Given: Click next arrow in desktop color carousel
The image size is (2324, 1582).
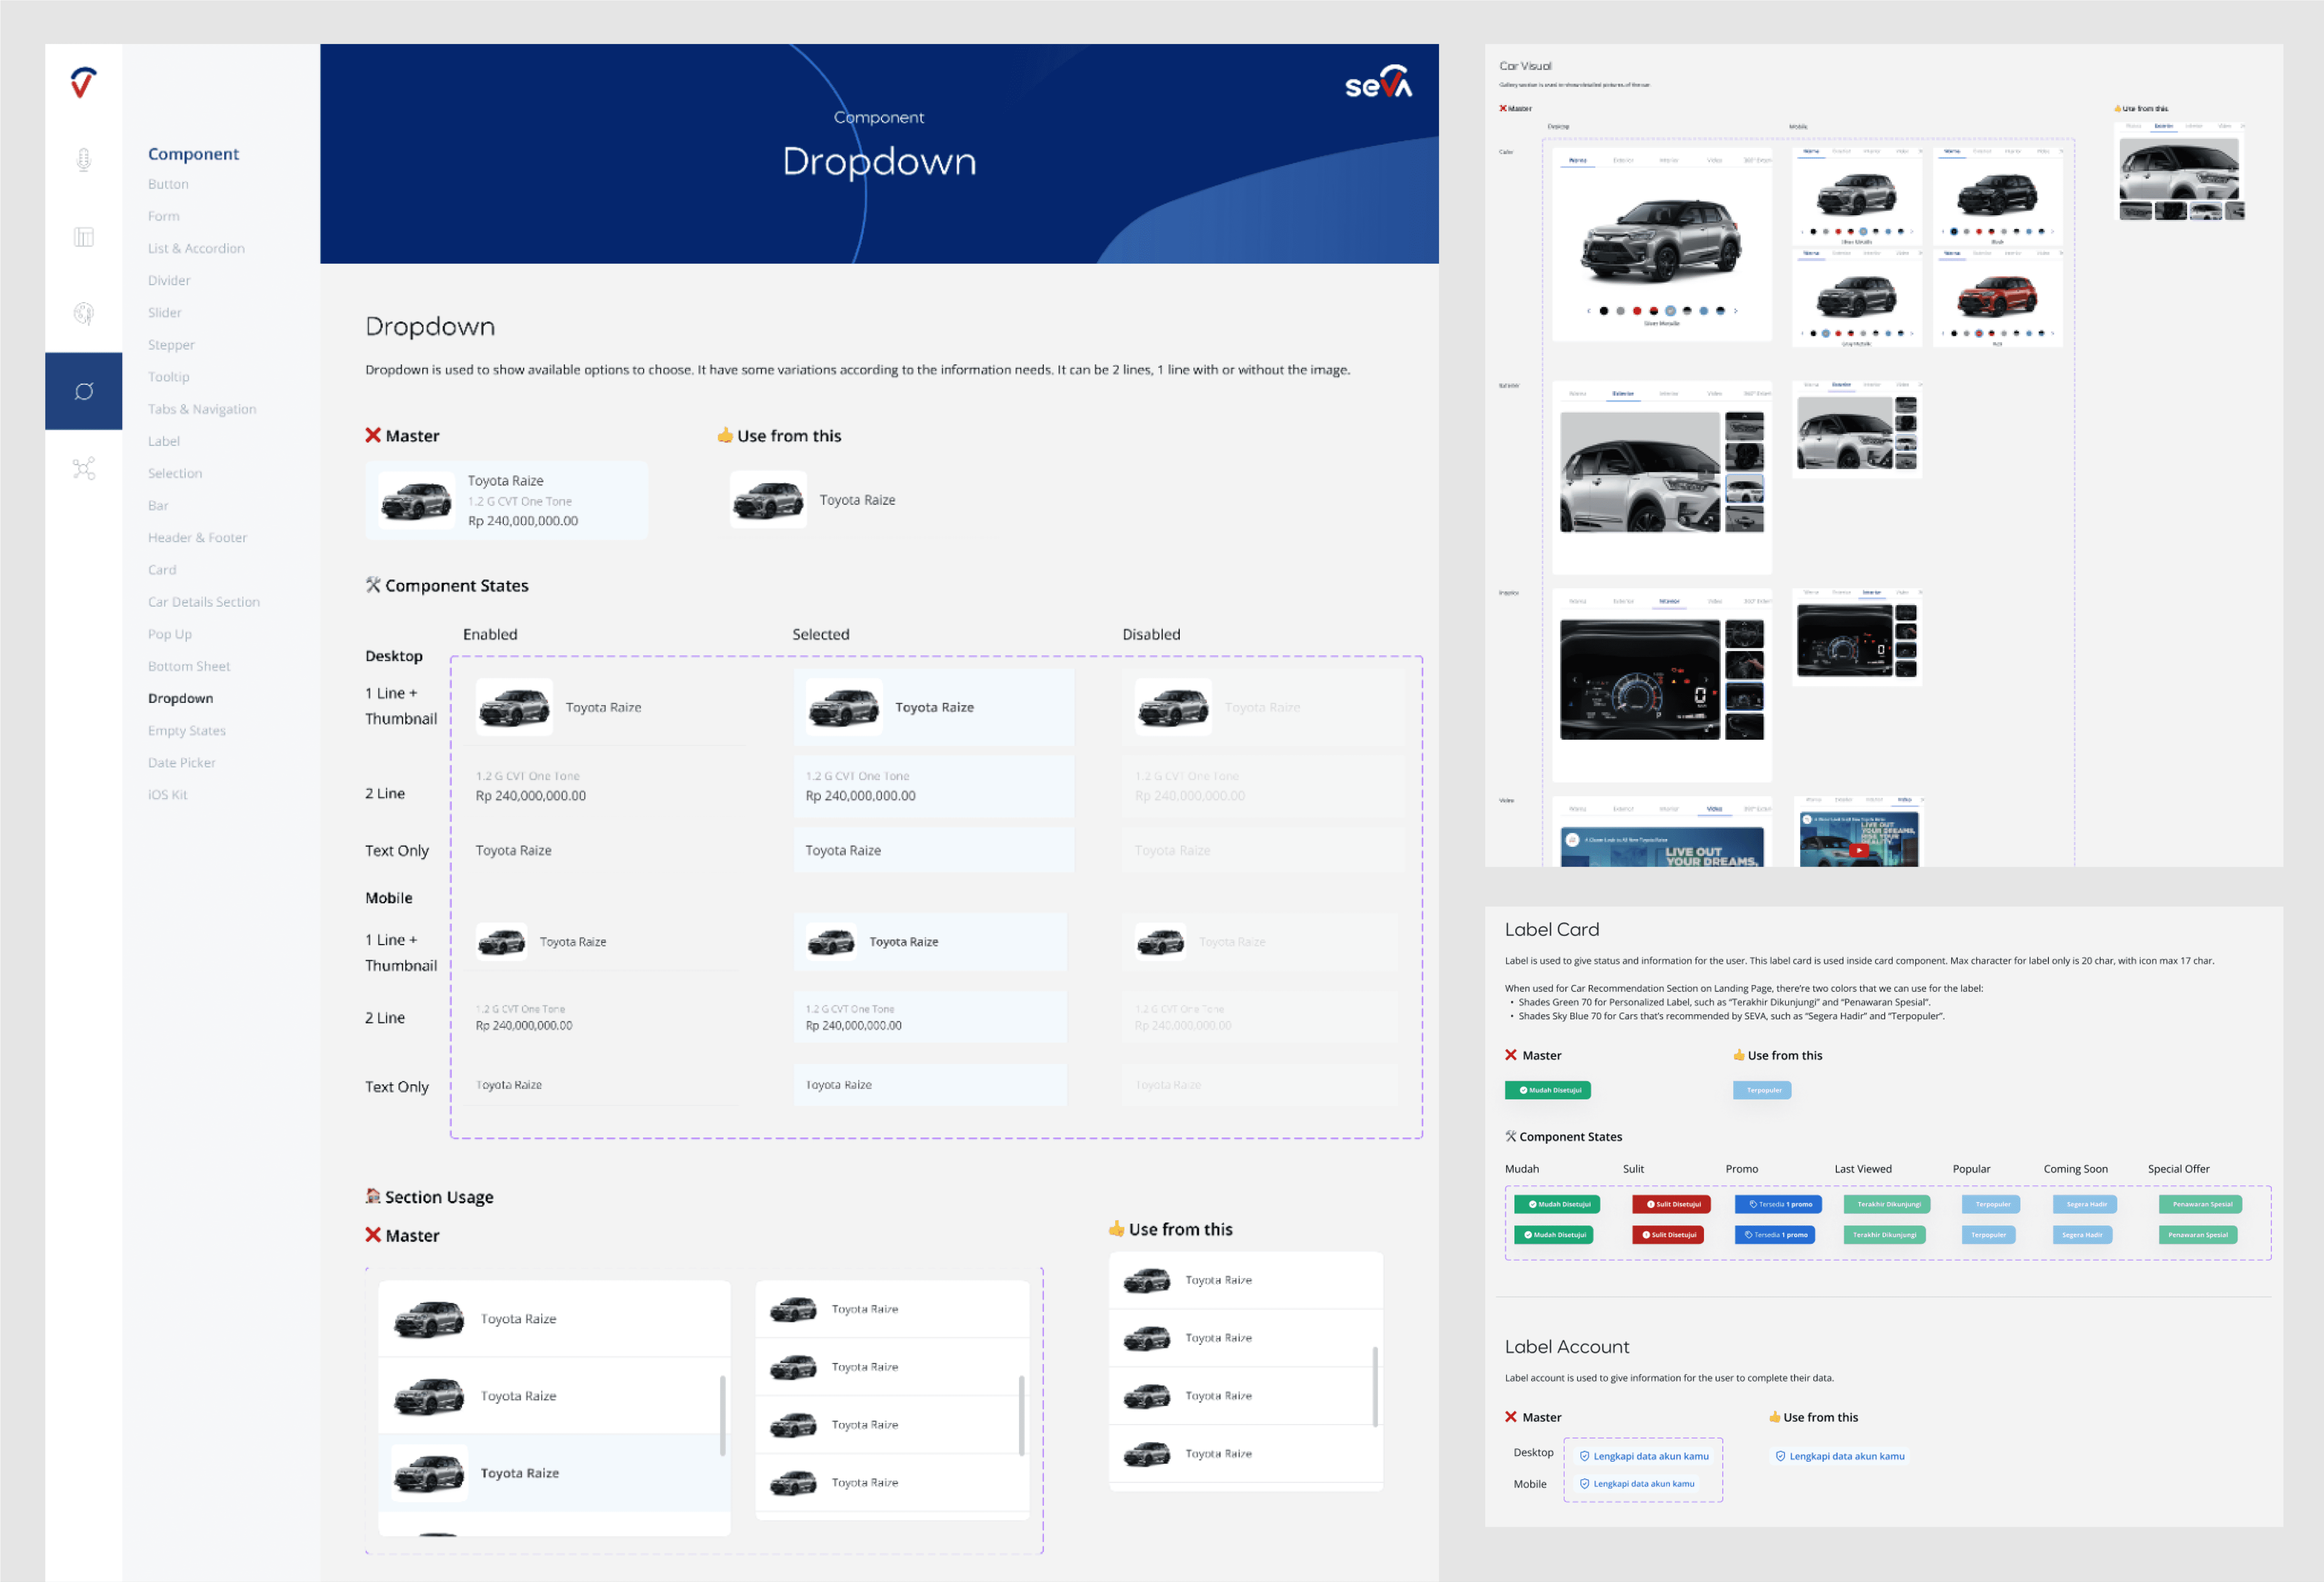Looking at the screenshot, I should 1736,311.
